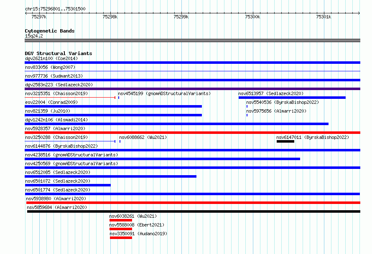Screen dimensions: 372x254
Task: Click the 15q24.2 band label
Action: pos(34,36)
